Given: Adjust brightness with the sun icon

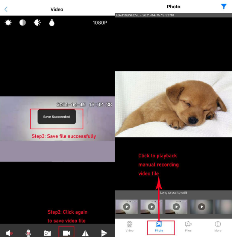Looking at the screenshot, I should [8, 23].
